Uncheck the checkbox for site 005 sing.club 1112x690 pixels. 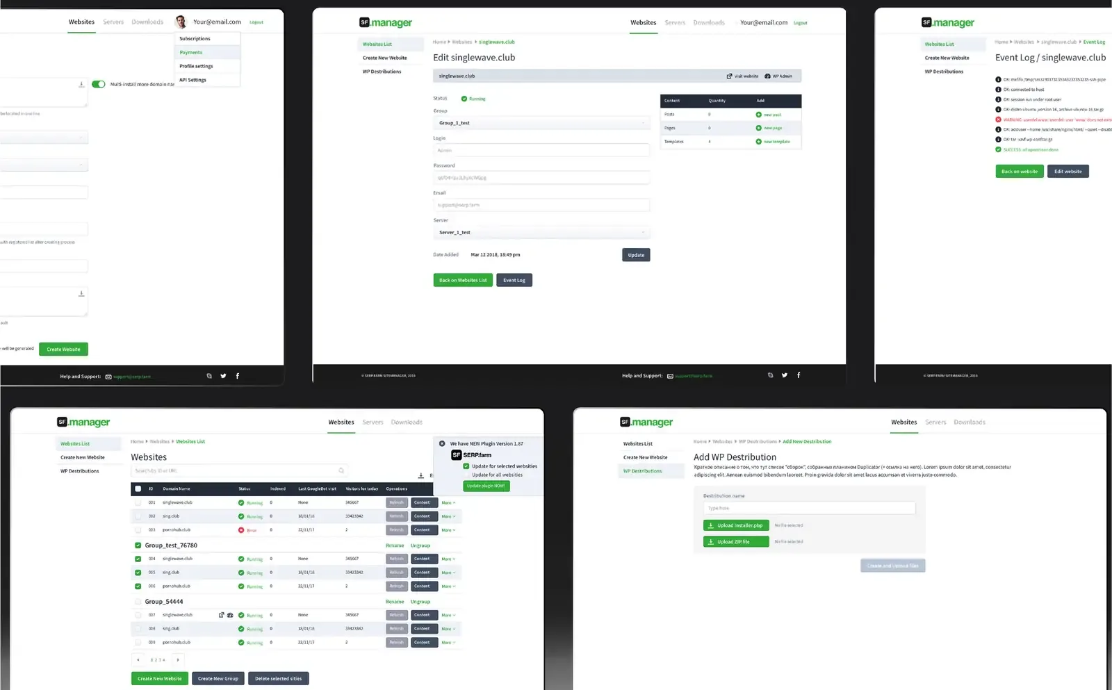tap(138, 573)
